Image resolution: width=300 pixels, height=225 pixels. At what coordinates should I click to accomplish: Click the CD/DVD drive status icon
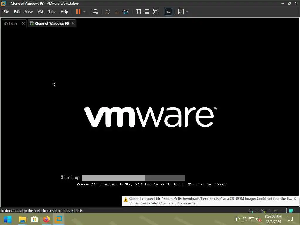257,211
